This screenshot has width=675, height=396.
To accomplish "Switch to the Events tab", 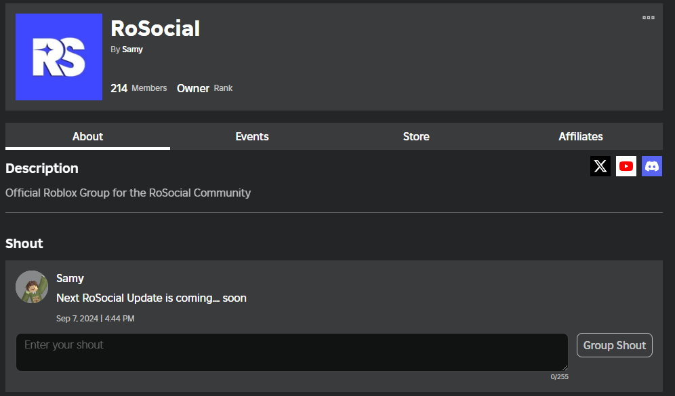I will (252, 136).
